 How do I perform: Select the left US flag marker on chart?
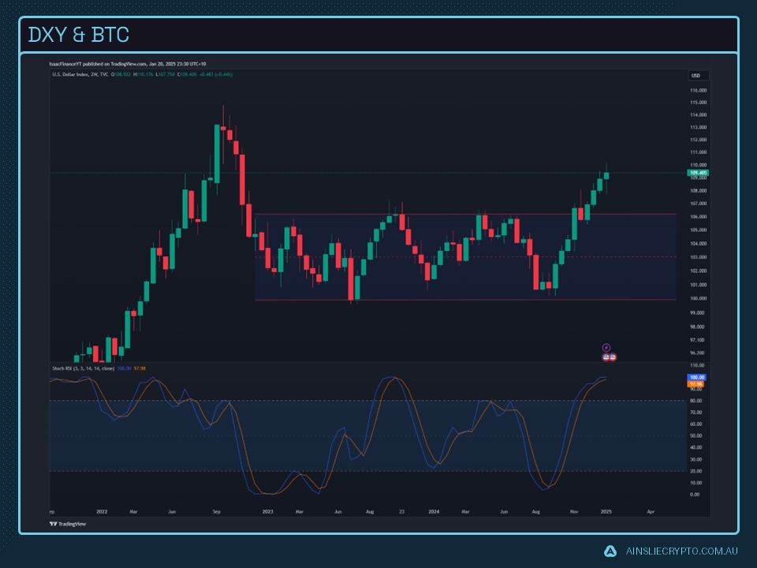coord(606,357)
